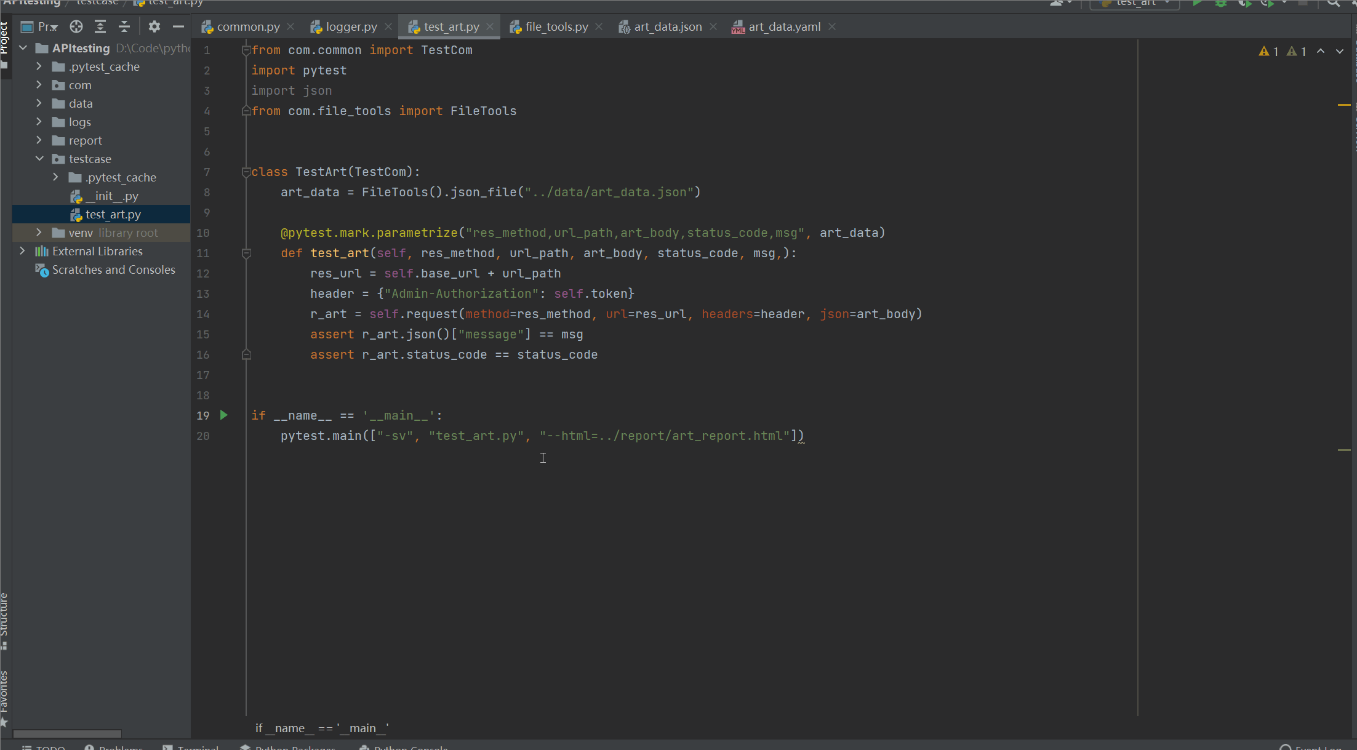Switch to art_data.yaml tab
The height and width of the screenshot is (750, 1357).
coord(784,26)
